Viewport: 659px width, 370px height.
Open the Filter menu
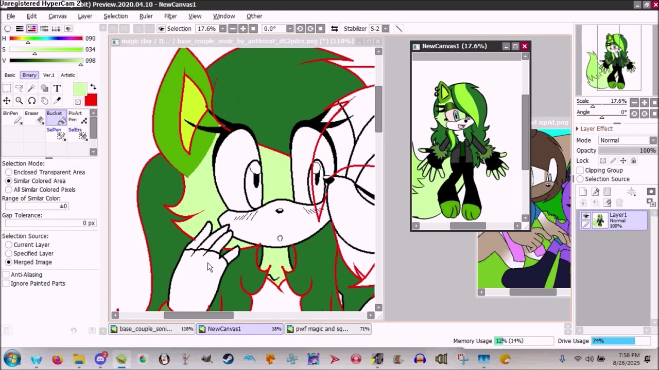click(170, 16)
